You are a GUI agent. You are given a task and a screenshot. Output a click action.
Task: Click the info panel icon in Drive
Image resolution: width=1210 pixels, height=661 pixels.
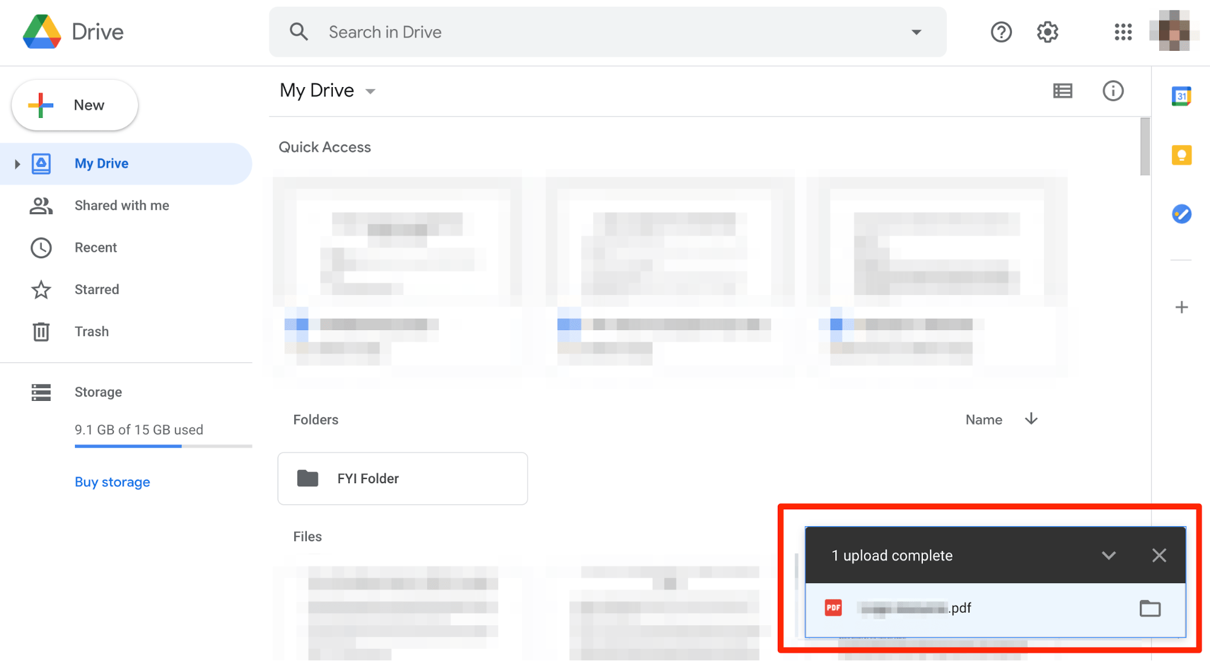click(1112, 90)
